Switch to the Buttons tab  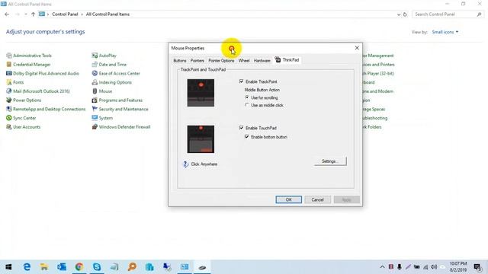click(x=180, y=61)
